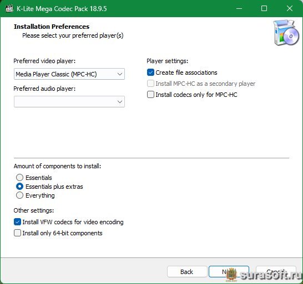Uncheck Install VFW codecs for video encoding
Image resolution: width=303 pixels, height=284 pixels.
coord(17,222)
